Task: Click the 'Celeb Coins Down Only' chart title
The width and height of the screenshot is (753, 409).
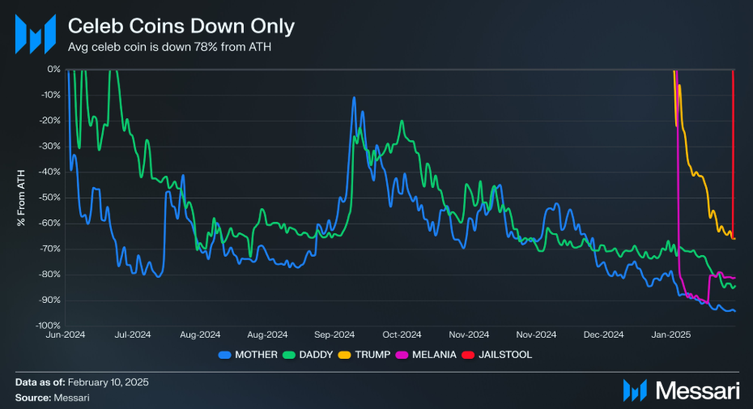Action: pyautogui.click(x=181, y=27)
